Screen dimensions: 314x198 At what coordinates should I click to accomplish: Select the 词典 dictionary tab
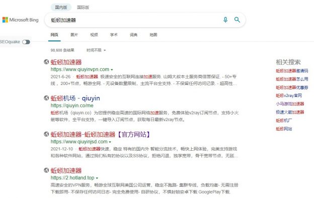pyautogui.click(x=133, y=35)
